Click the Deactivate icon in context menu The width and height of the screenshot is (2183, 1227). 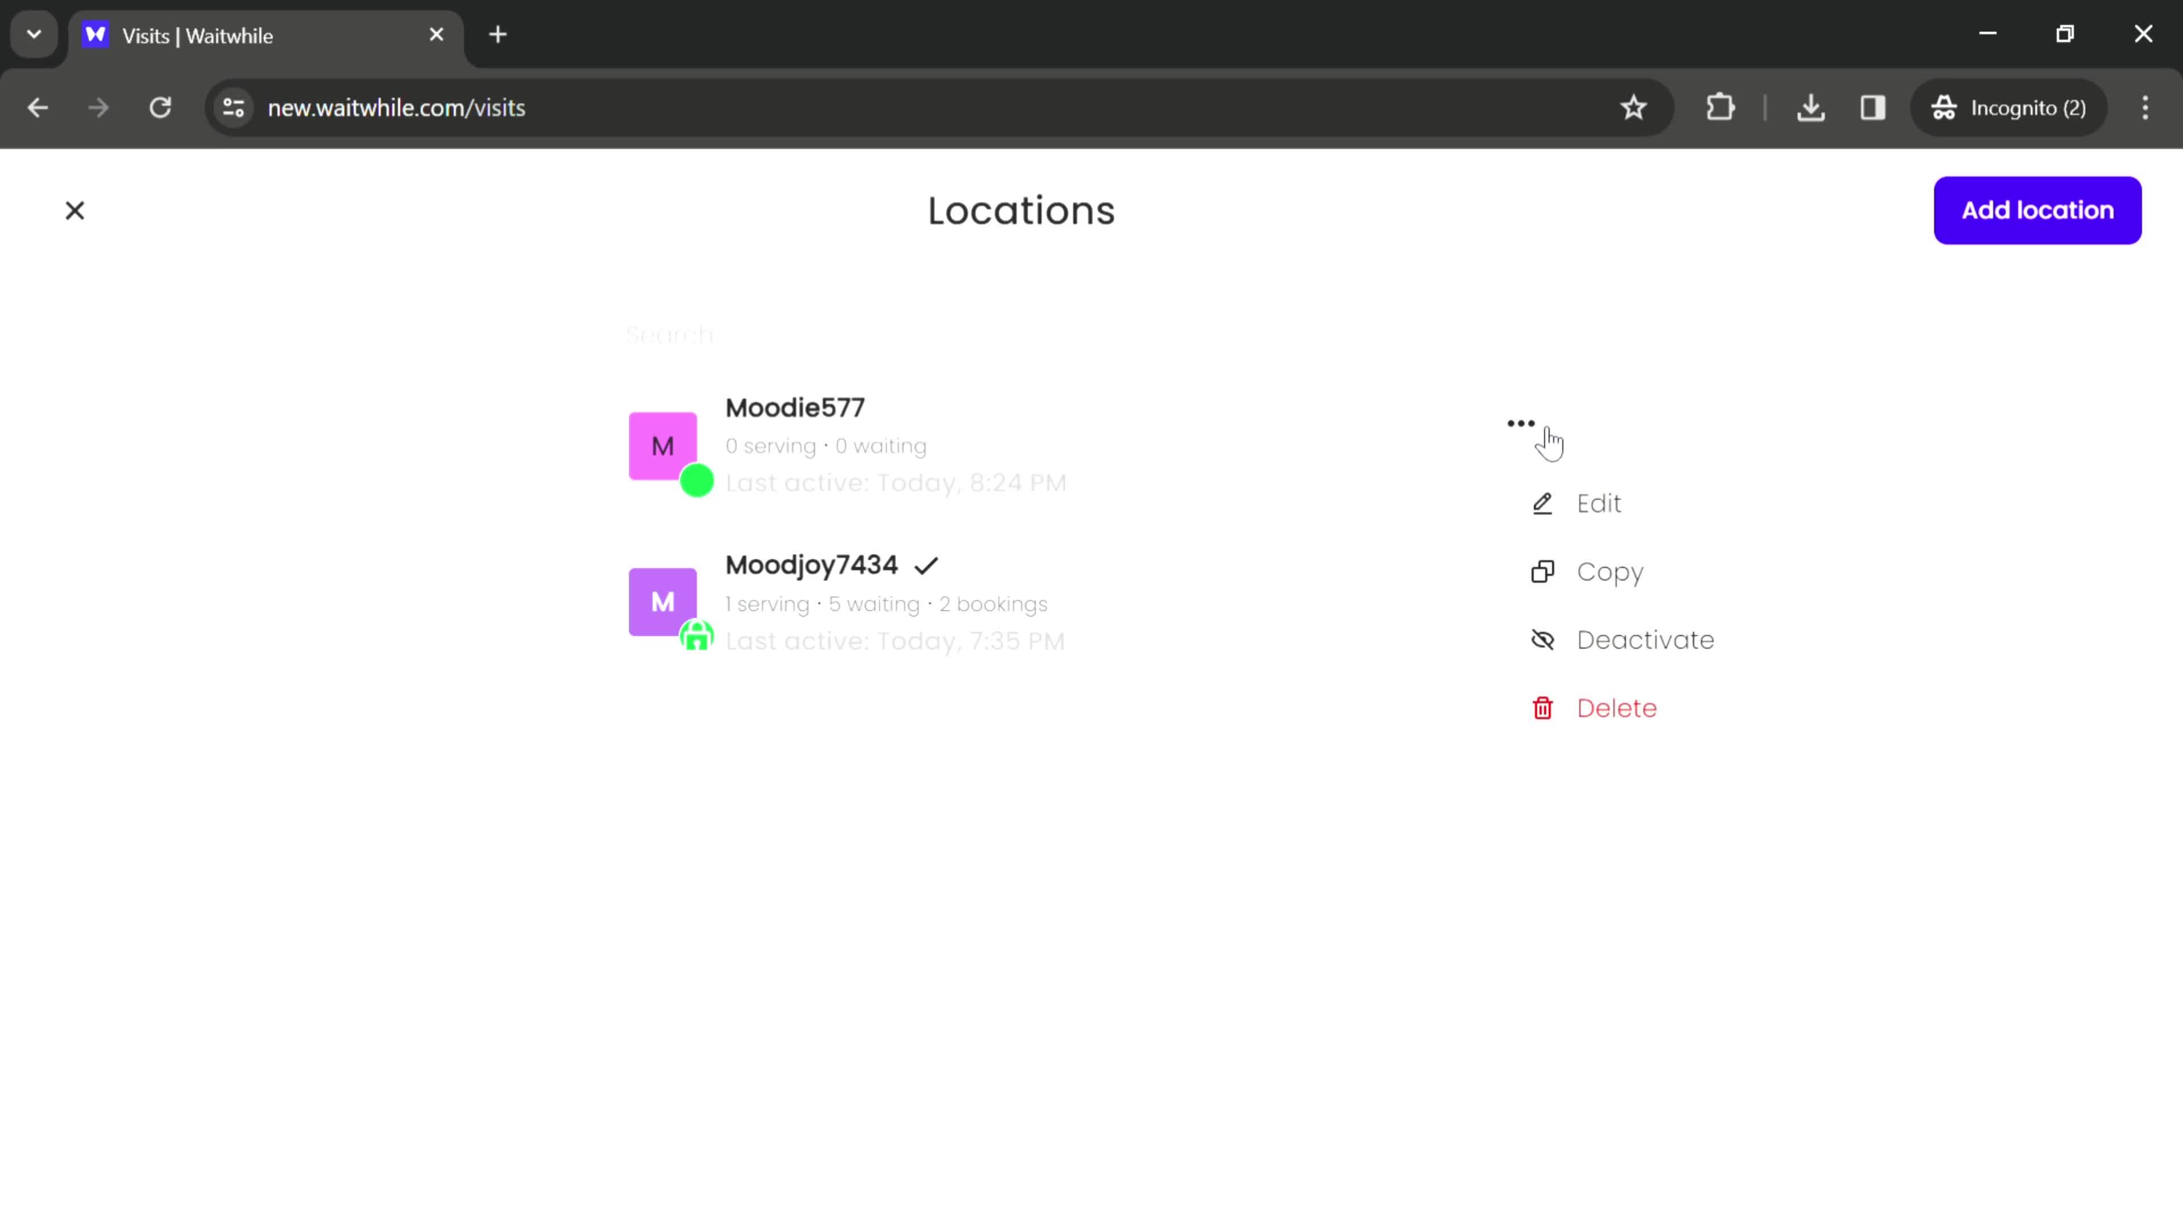click(x=1543, y=640)
